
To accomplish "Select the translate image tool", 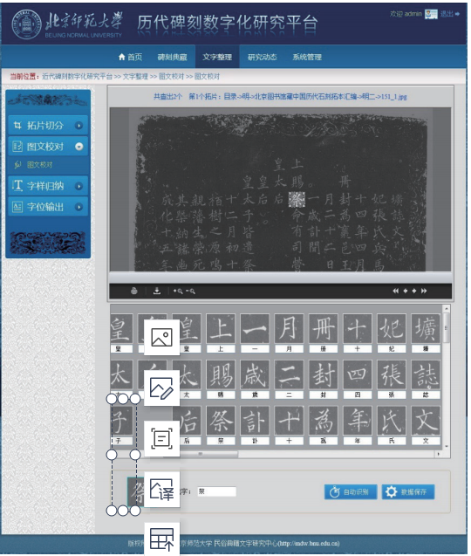I will pyautogui.click(x=162, y=490).
